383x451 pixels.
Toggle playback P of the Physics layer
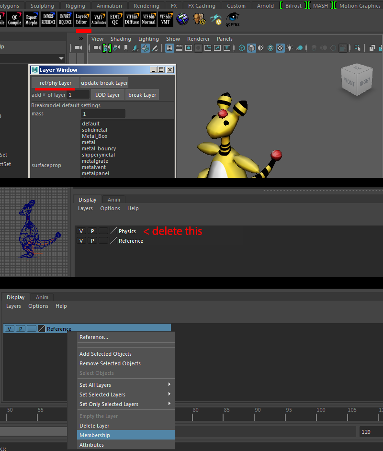[92, 231]
